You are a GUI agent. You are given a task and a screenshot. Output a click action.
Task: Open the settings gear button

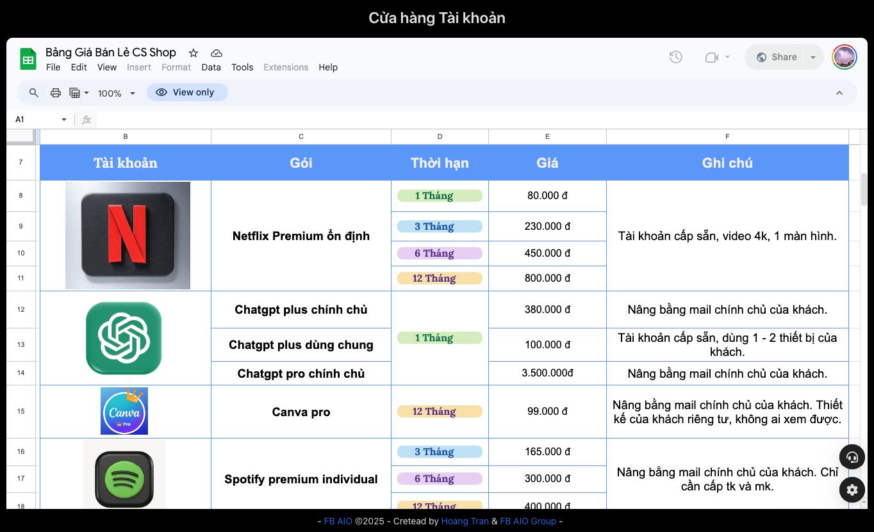coord(852,490)
